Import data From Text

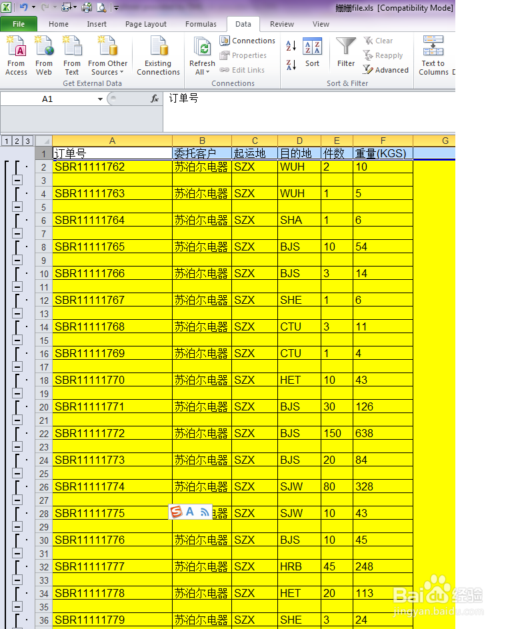tap(72, 55)
